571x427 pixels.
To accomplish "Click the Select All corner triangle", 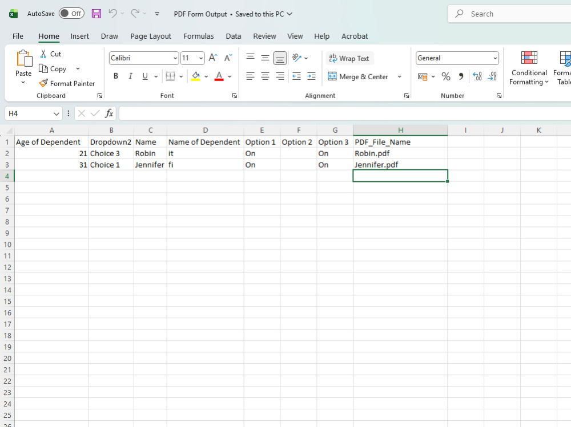I will tap(9, 130).
